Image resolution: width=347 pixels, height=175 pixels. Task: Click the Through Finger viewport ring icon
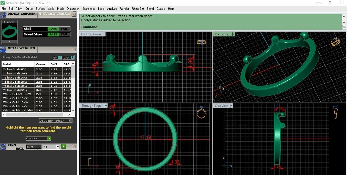click(201, 113)
